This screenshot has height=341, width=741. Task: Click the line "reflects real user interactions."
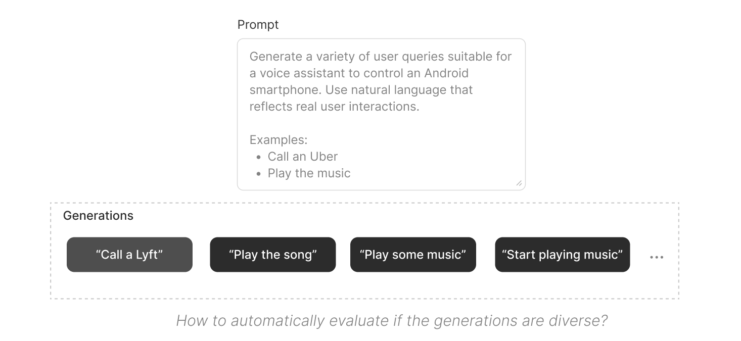(x=334, y=107)
